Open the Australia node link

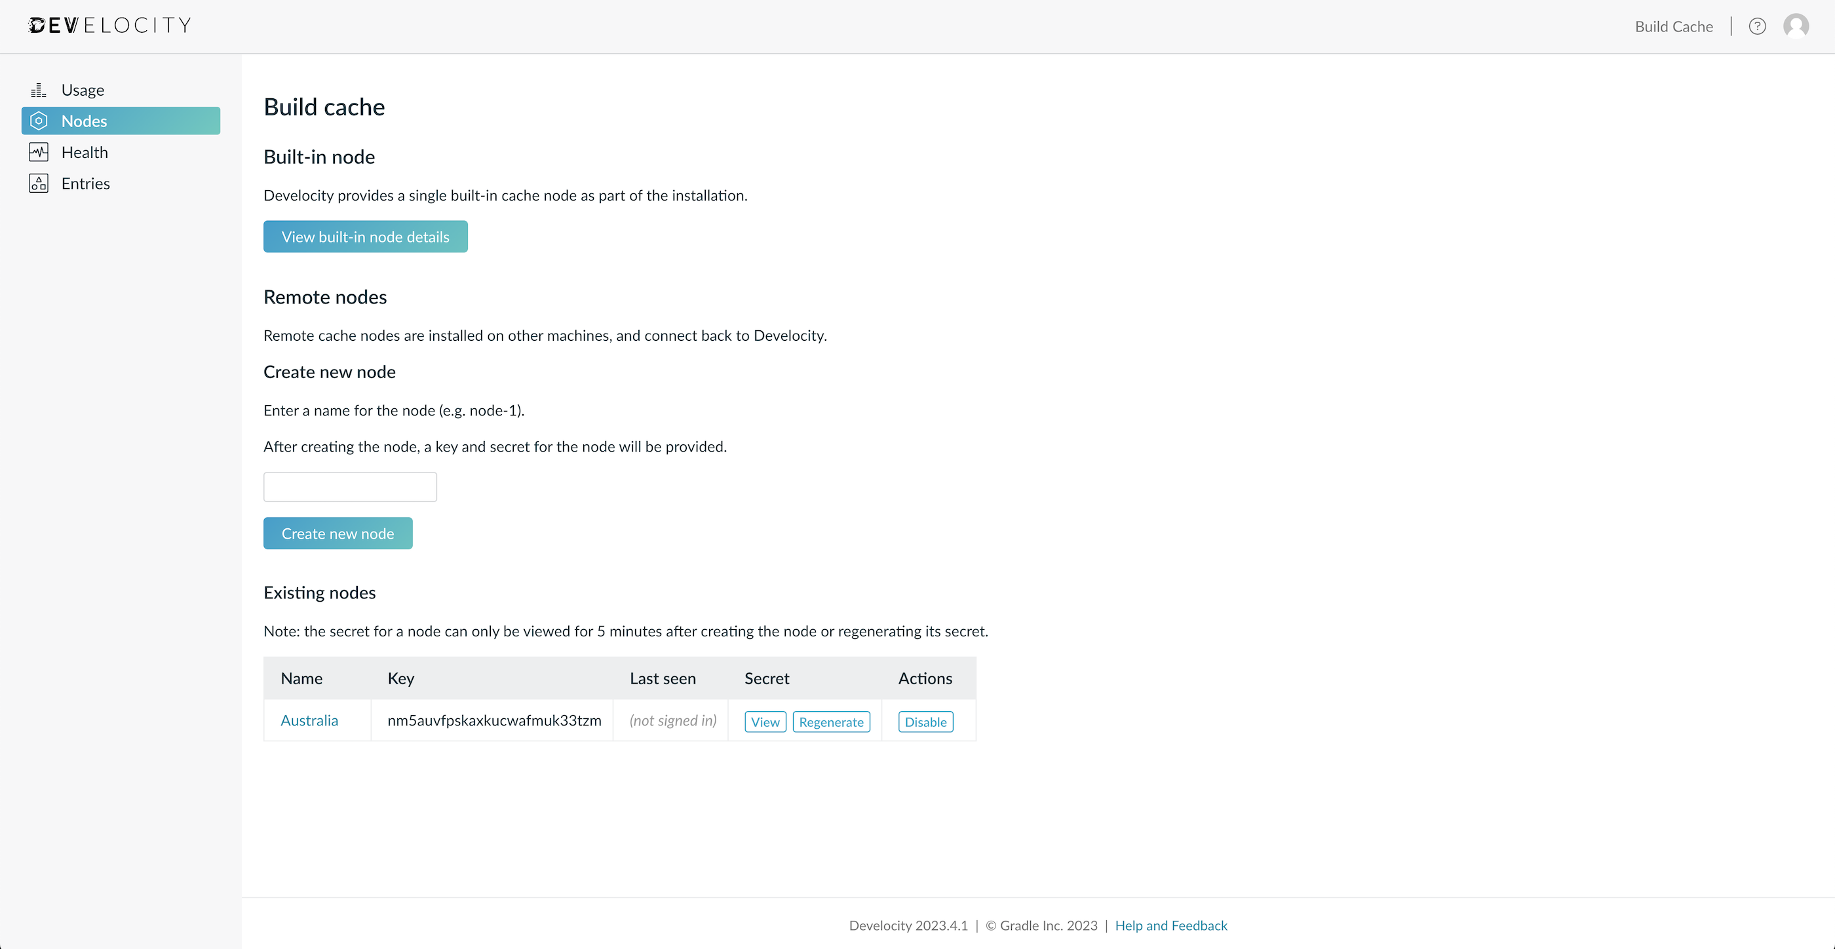(x=309, y=720)
